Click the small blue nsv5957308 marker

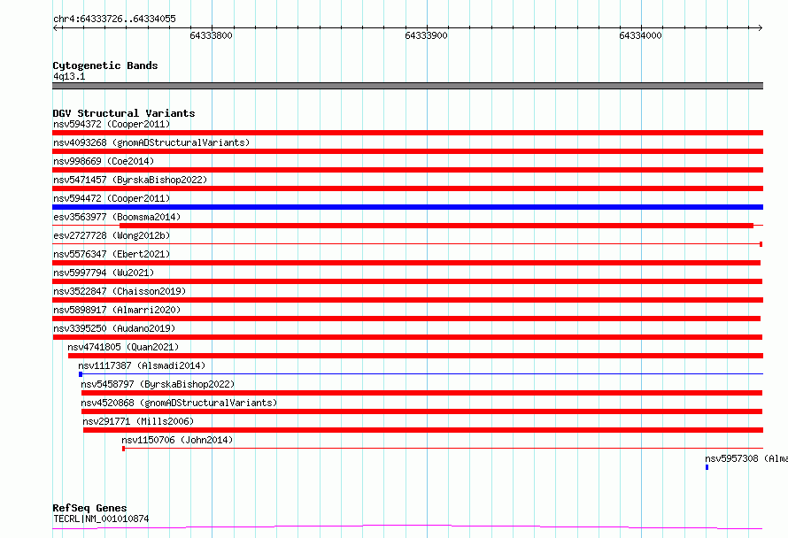click(707, 467)
